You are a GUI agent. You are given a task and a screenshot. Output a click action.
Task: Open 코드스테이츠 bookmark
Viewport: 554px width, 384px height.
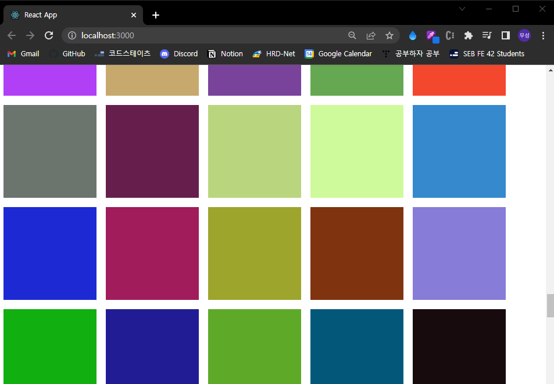click(123, 53)
